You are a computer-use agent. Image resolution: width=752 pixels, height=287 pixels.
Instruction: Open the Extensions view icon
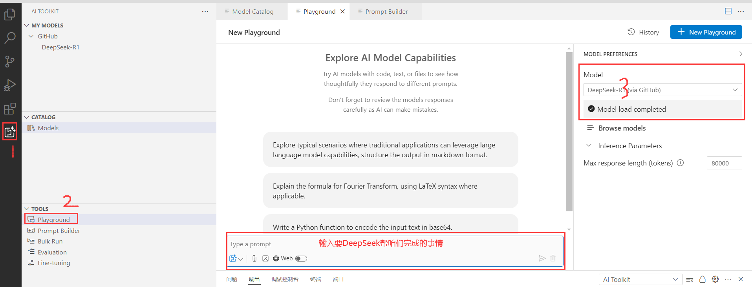click(10, 109)
